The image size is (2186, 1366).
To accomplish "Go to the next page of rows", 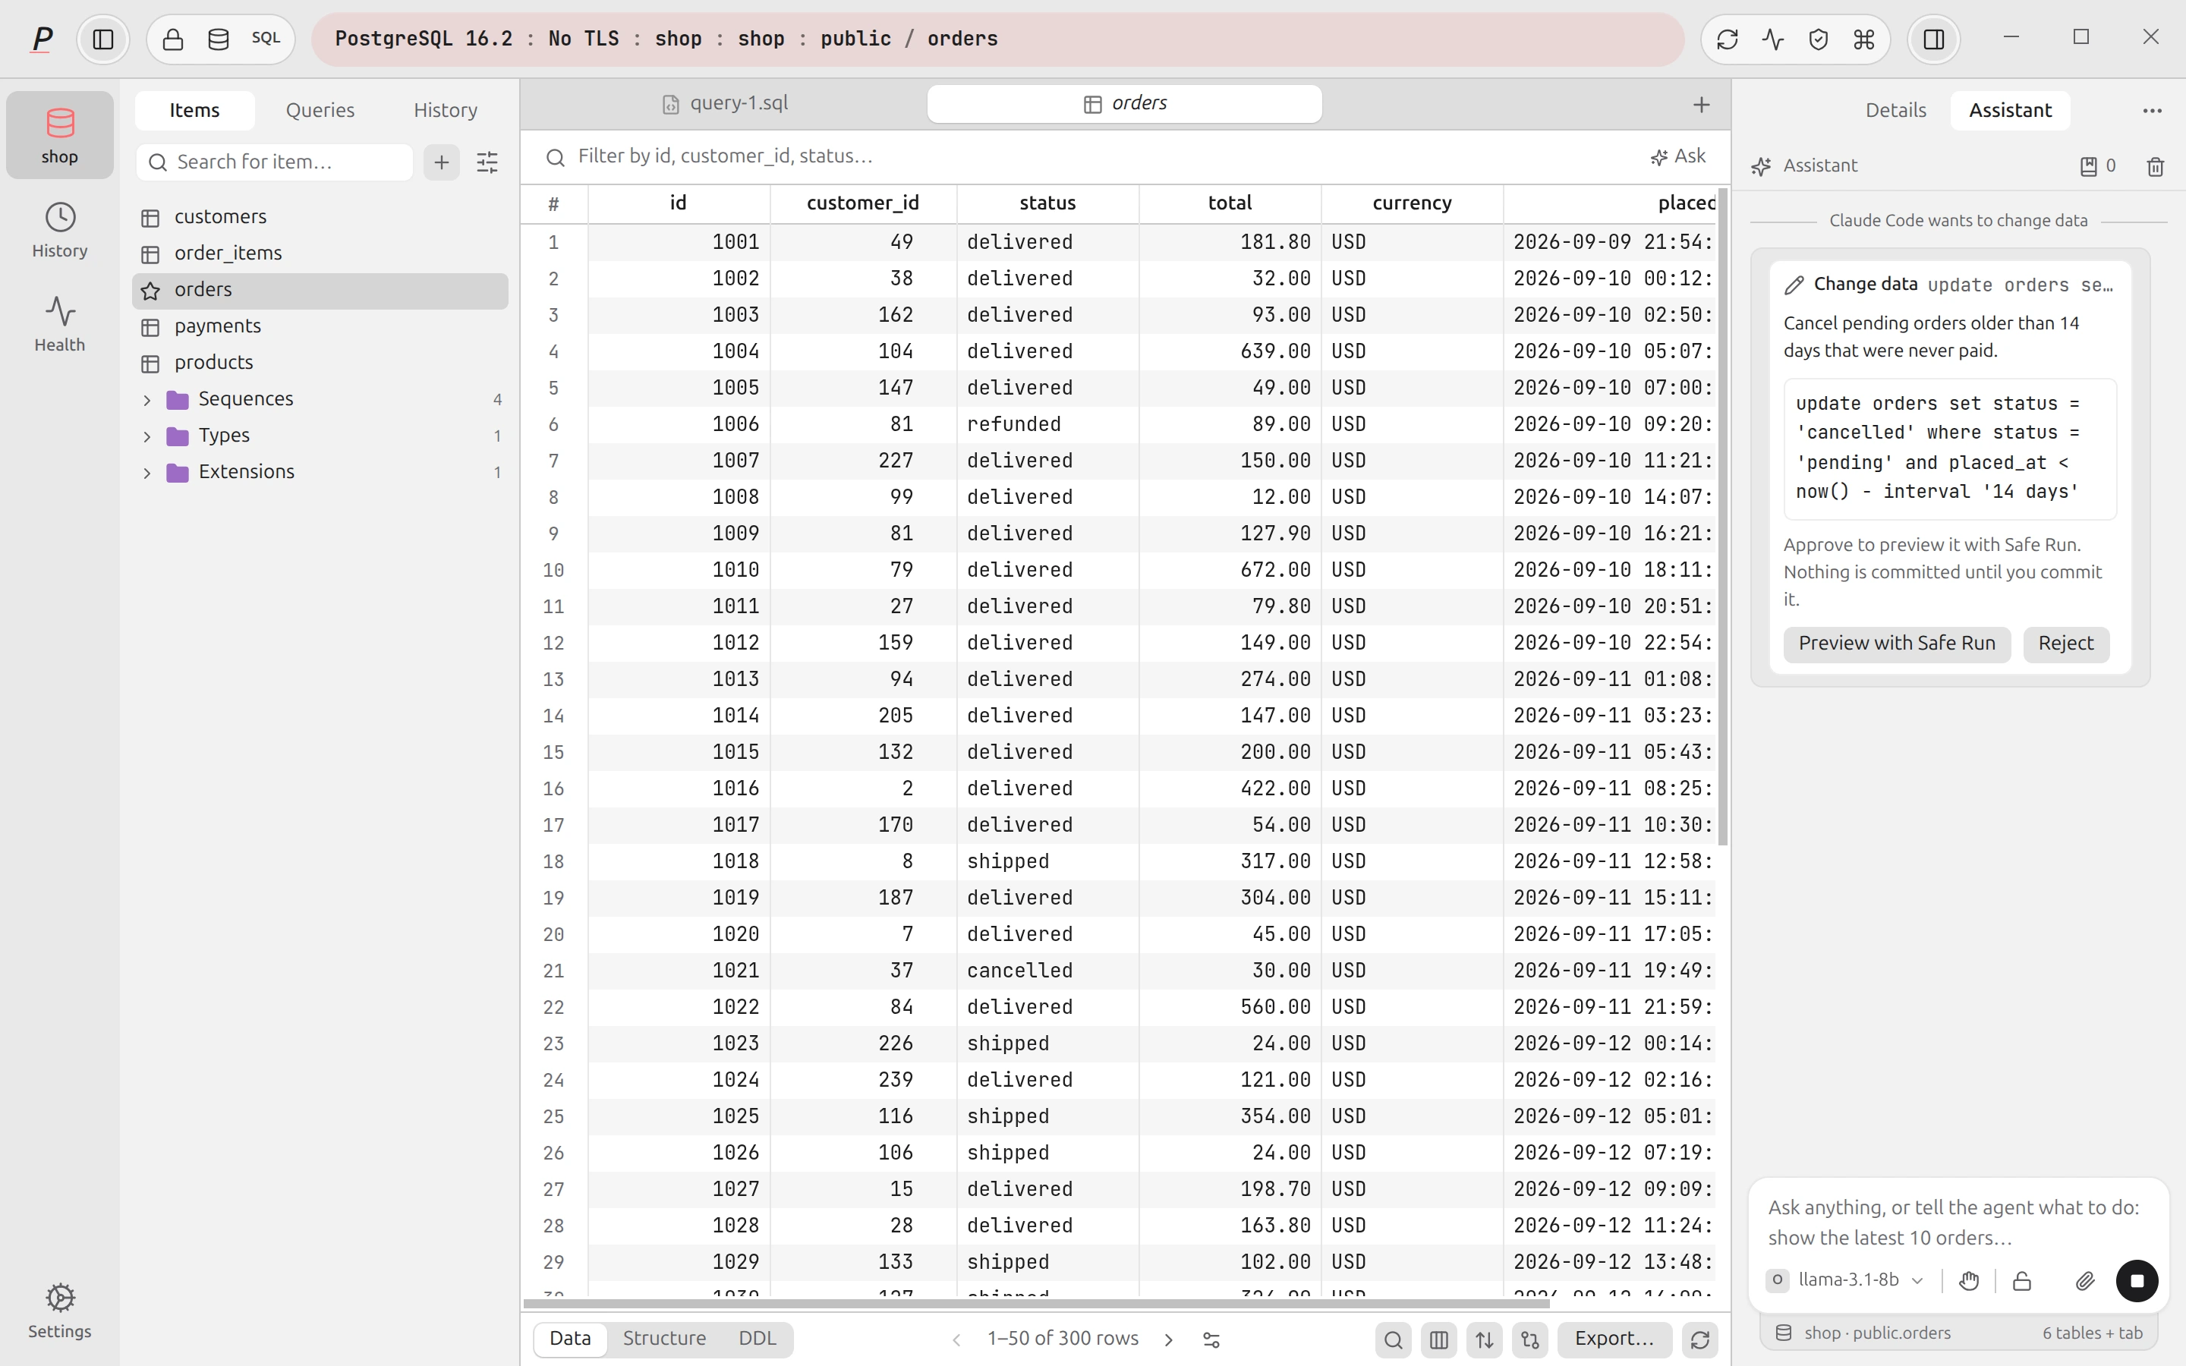I will (x=1168, y=1339).
